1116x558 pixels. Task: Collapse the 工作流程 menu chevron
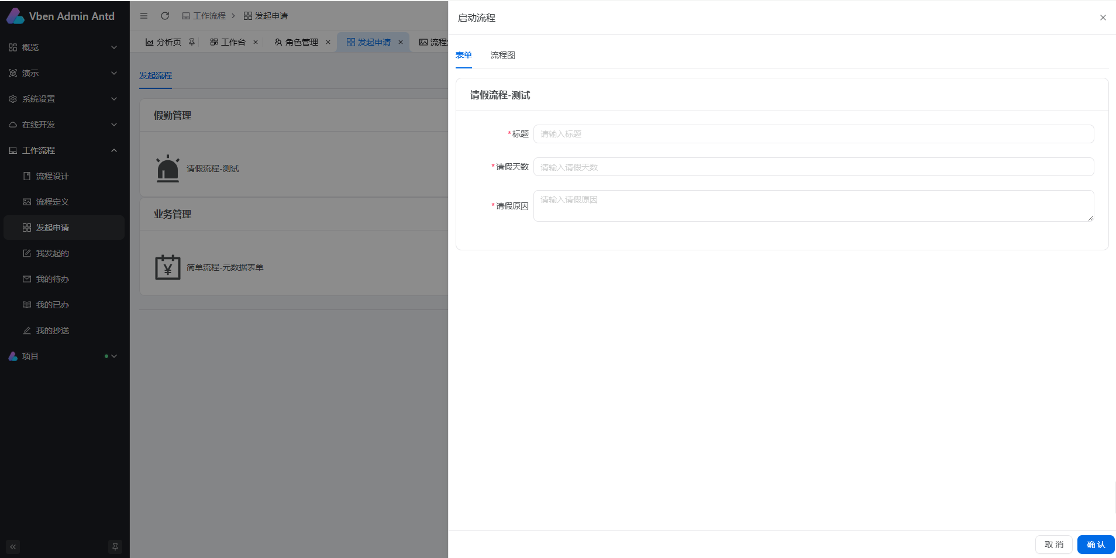click(x=114, y=150)
